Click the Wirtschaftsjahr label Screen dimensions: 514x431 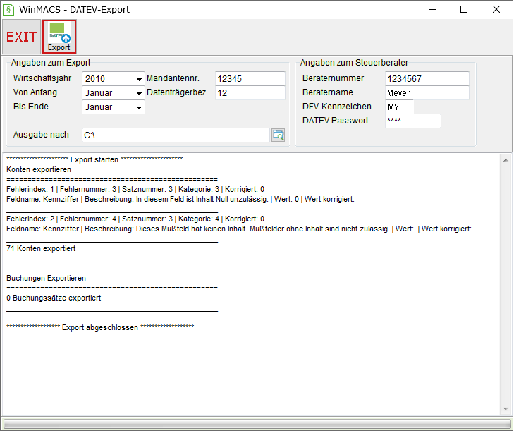(42, 78)
